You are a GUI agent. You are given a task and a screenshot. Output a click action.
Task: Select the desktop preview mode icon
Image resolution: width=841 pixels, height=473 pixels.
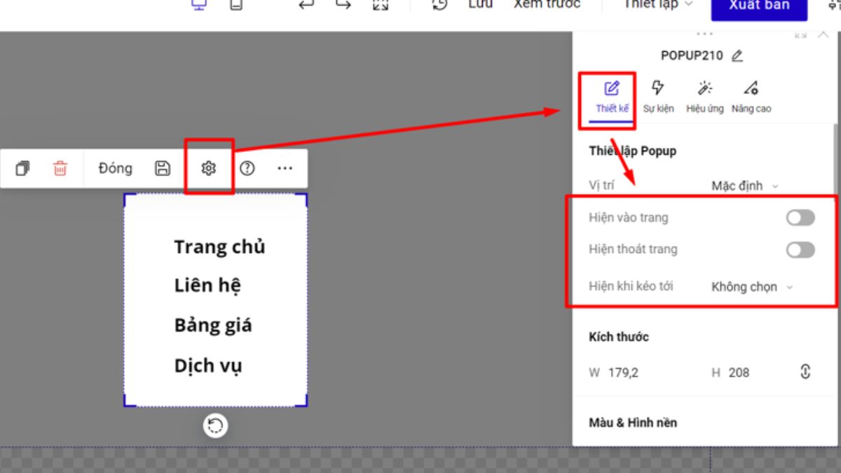click(x=198, y=4)
